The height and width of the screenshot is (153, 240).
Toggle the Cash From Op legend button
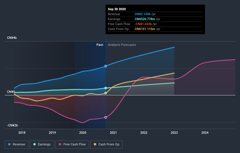[x=106, y=145]
